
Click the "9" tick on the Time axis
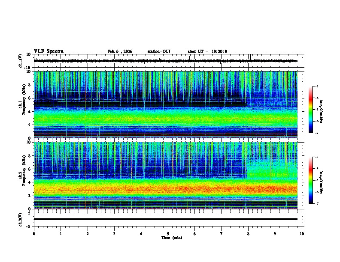(x=275, y=234)
